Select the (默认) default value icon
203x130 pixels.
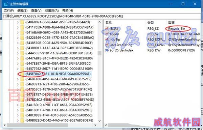[107, 29]
